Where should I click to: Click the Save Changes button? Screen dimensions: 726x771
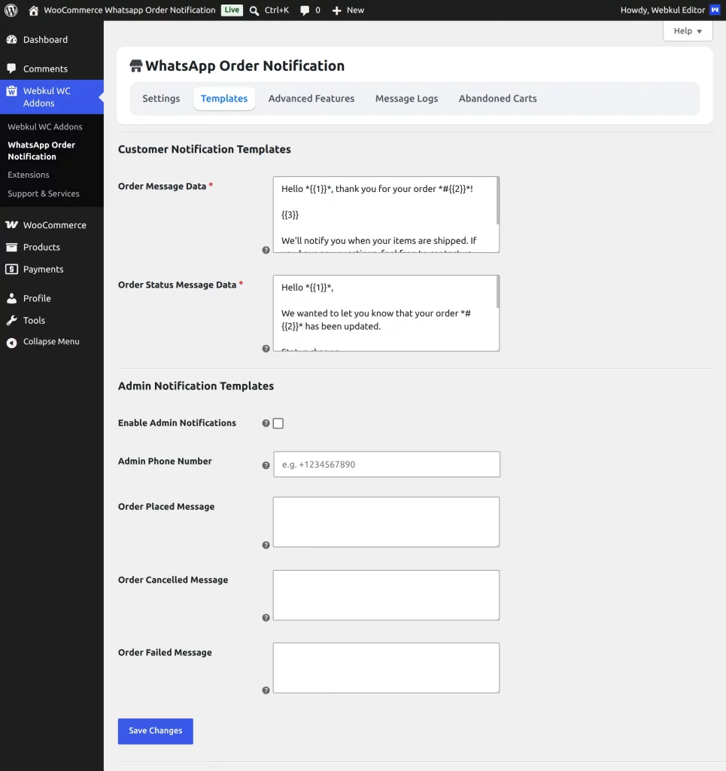(155, 731)
